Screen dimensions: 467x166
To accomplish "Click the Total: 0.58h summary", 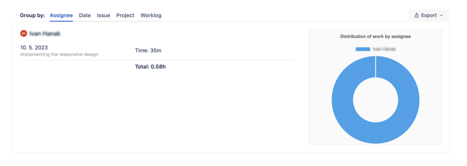I will point(150,67).
